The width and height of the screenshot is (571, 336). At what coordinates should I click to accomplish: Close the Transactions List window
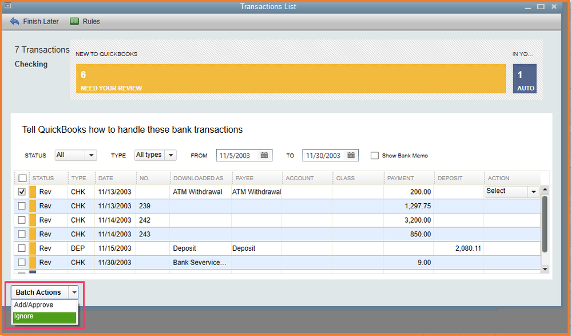pyautogui.click(x=554, y=6)
